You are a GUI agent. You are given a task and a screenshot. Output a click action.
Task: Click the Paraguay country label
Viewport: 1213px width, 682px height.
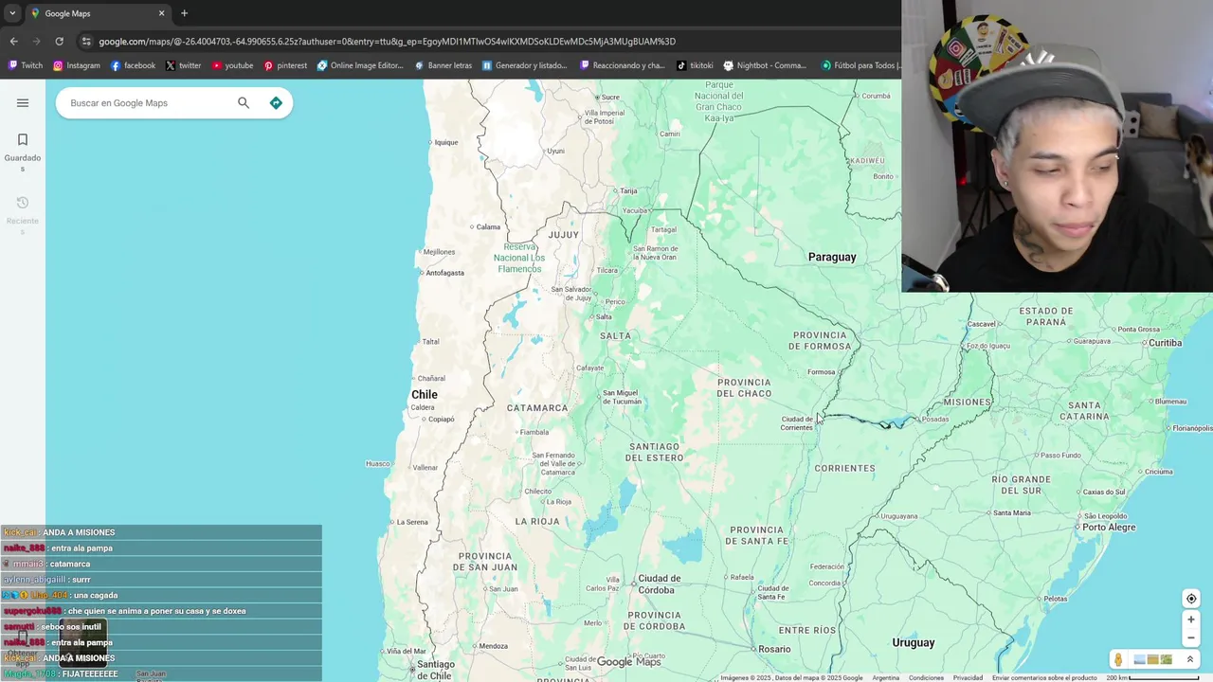(831, 257)
